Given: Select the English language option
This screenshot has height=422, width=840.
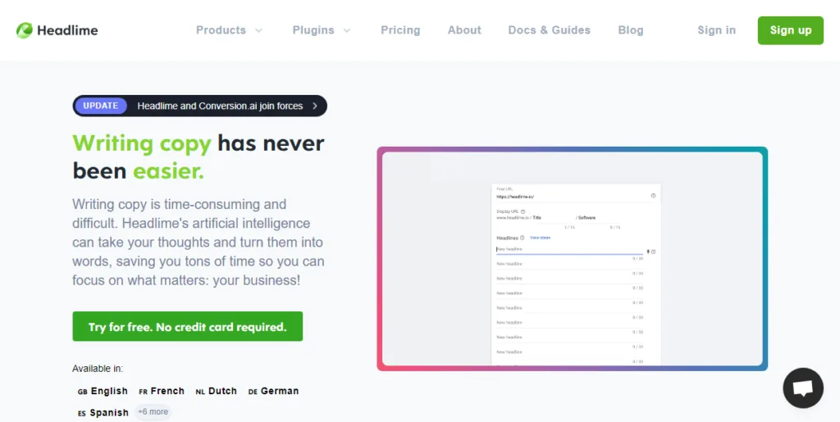Looking at the screenshot, I should pyautogui.click(x=103, y=391).
